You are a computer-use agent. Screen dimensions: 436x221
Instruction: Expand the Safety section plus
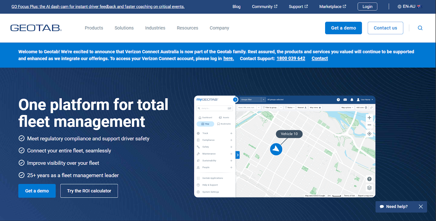[x=231, y=147]
